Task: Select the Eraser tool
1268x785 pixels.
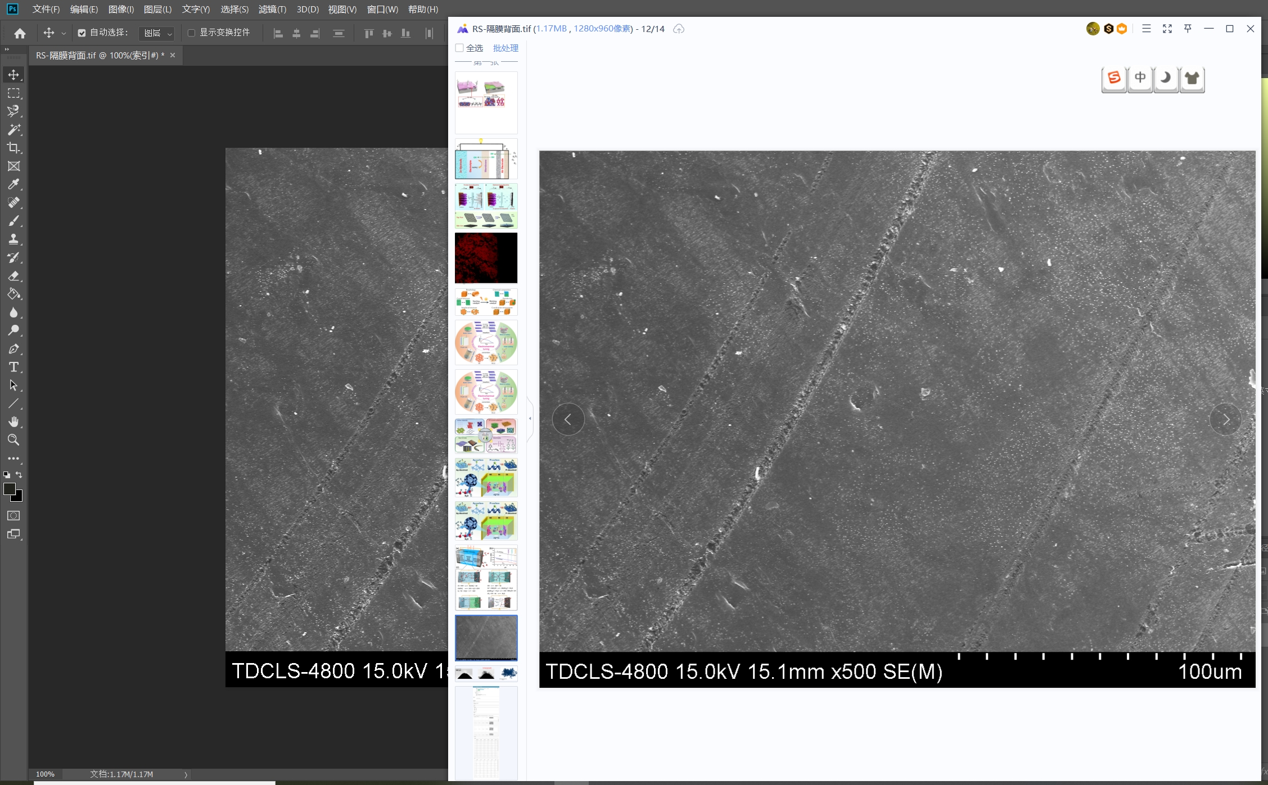Action: point(13,276)
